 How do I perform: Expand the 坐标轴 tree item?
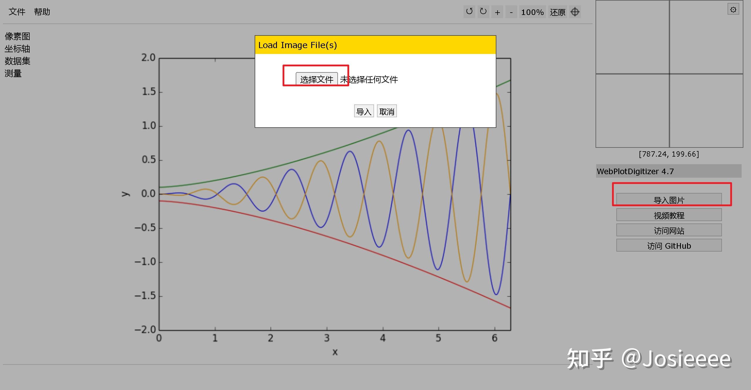pos(17,49)
